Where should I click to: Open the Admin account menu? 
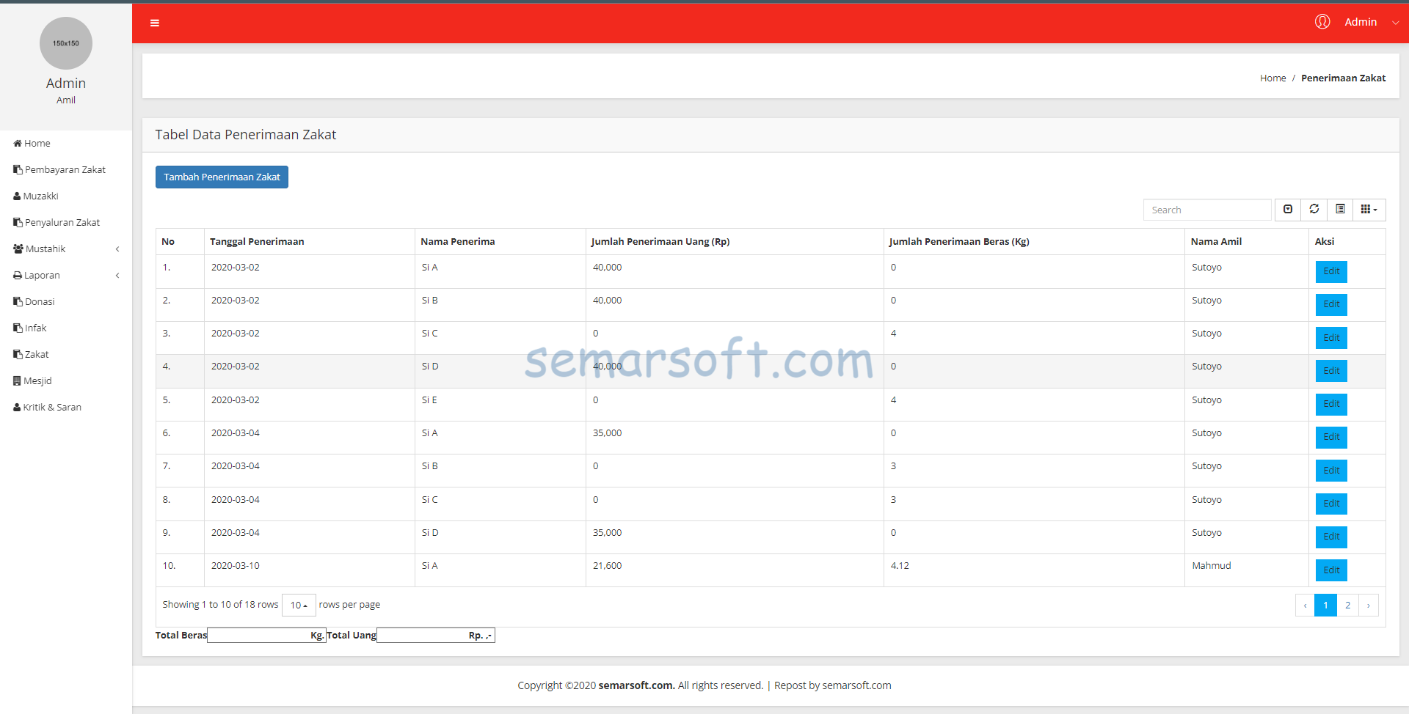[x=1361, y=22]
